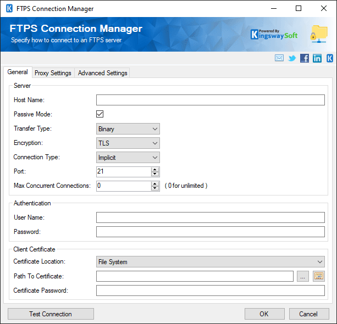Click the title bar app K icon
This screenshot has height=324, width=337.
[9, 9]
